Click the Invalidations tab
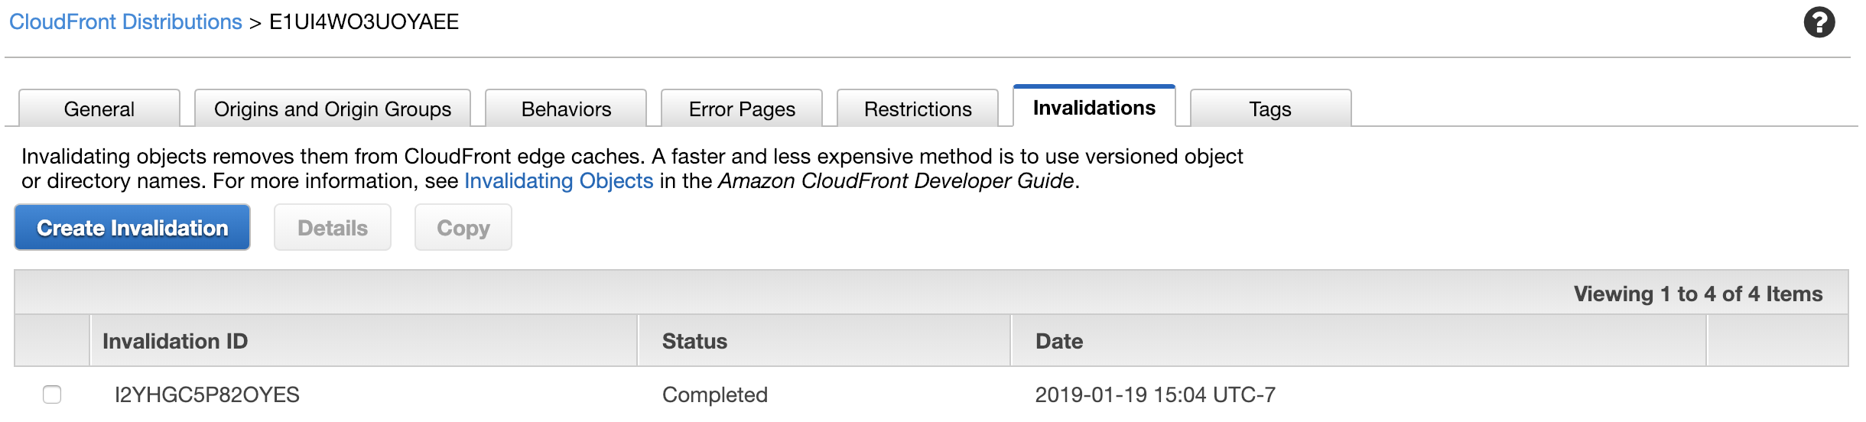1866x422 pixels. 1094,108
